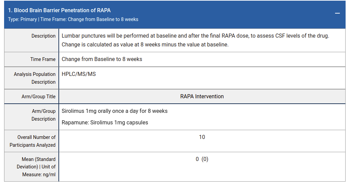Click the Mean (Standard Deviation) row label

[36, 167]
